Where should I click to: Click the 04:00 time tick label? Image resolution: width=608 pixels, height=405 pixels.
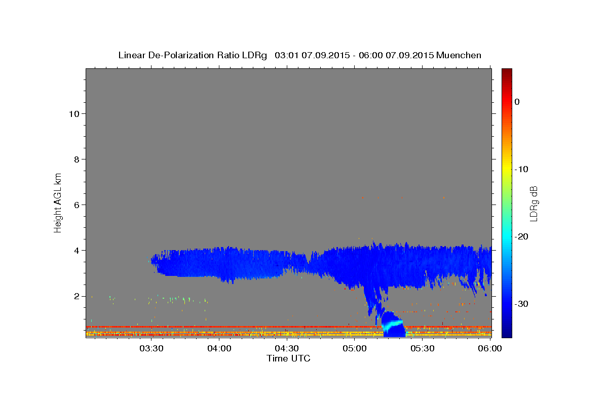219,348
